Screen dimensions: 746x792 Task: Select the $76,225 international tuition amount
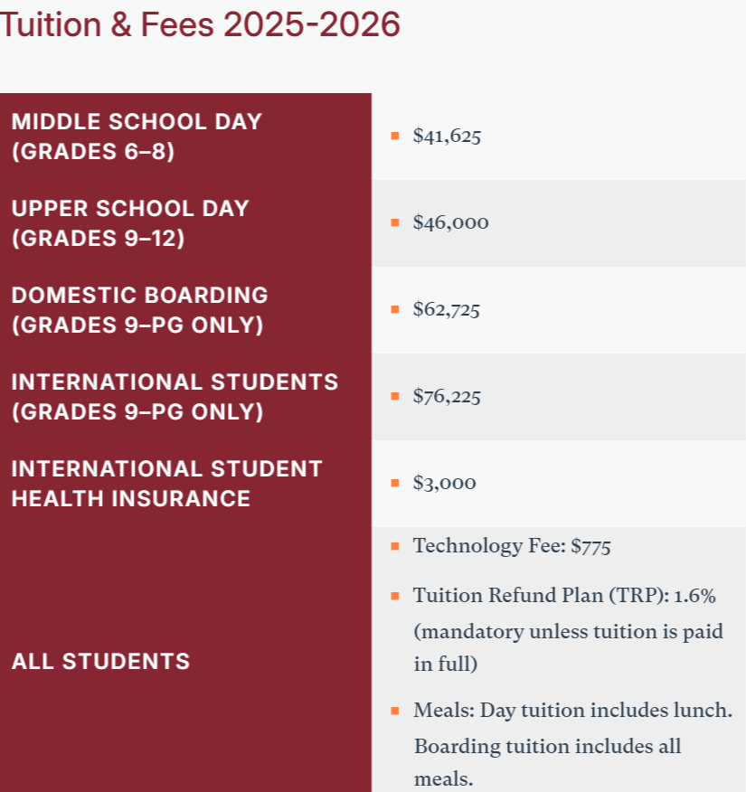447,397
